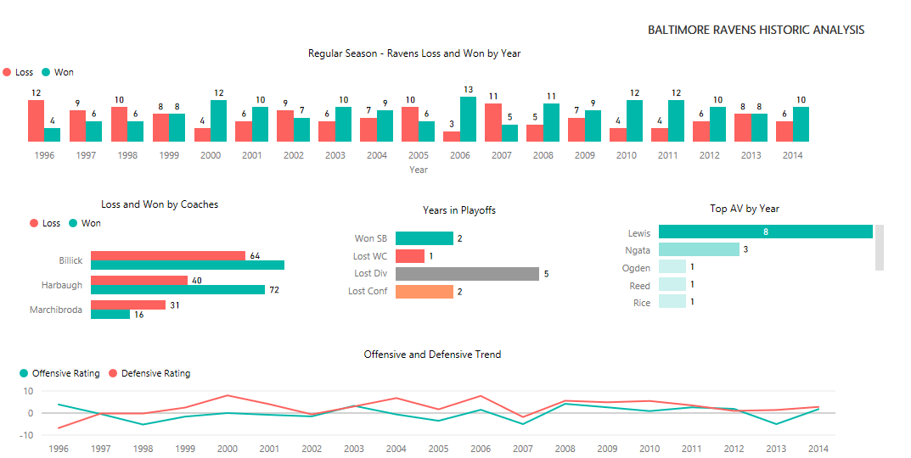Click the Regular Season chart title

click(x=414, y=53)
